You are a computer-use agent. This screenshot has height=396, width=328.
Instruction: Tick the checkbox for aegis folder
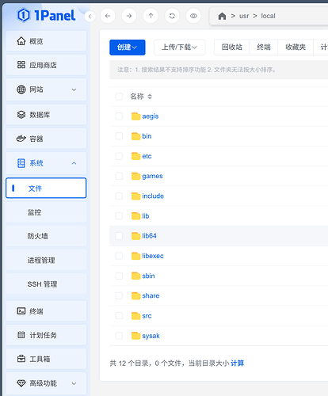(x=119, y=116)
